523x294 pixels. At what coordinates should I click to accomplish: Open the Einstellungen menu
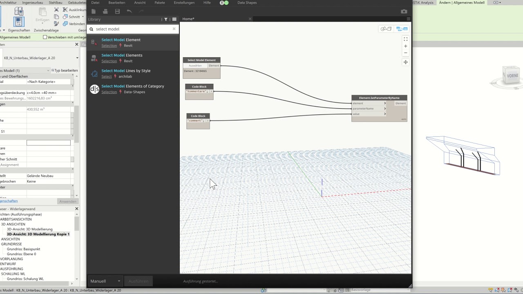184,3
